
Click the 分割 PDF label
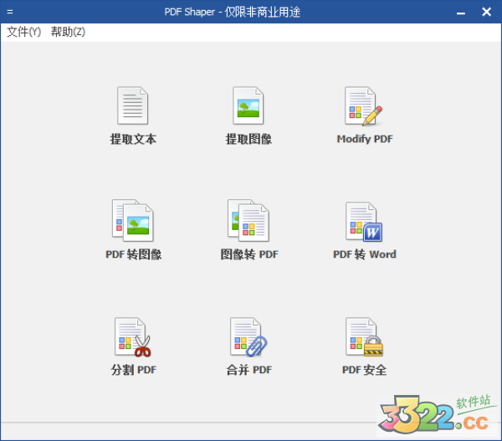click(x=134, y=370)
